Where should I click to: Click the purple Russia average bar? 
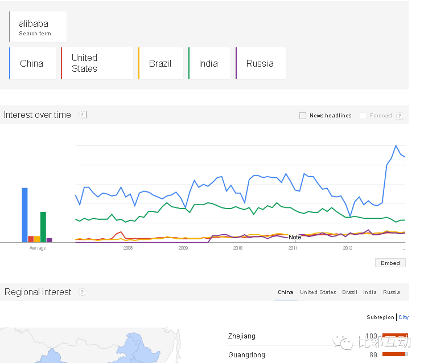(x=49, y=240)
